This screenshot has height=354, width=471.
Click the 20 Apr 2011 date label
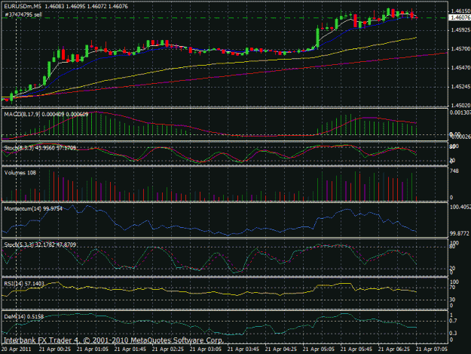(17, 349)
